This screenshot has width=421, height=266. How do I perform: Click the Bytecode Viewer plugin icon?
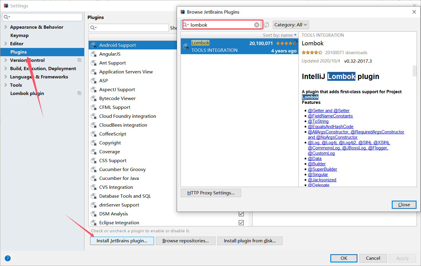point(94,99)
